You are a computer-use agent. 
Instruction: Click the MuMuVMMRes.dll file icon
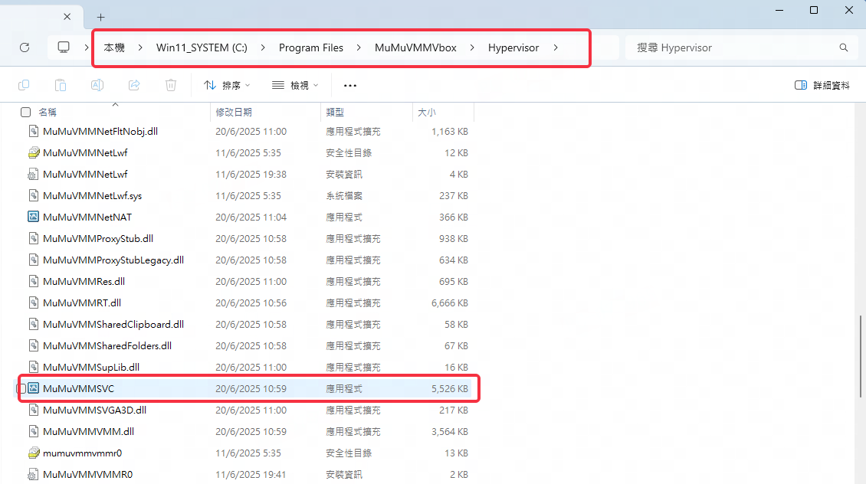click(33, 281)
